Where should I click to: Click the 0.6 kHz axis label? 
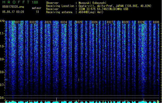click(x=2, y=98)
